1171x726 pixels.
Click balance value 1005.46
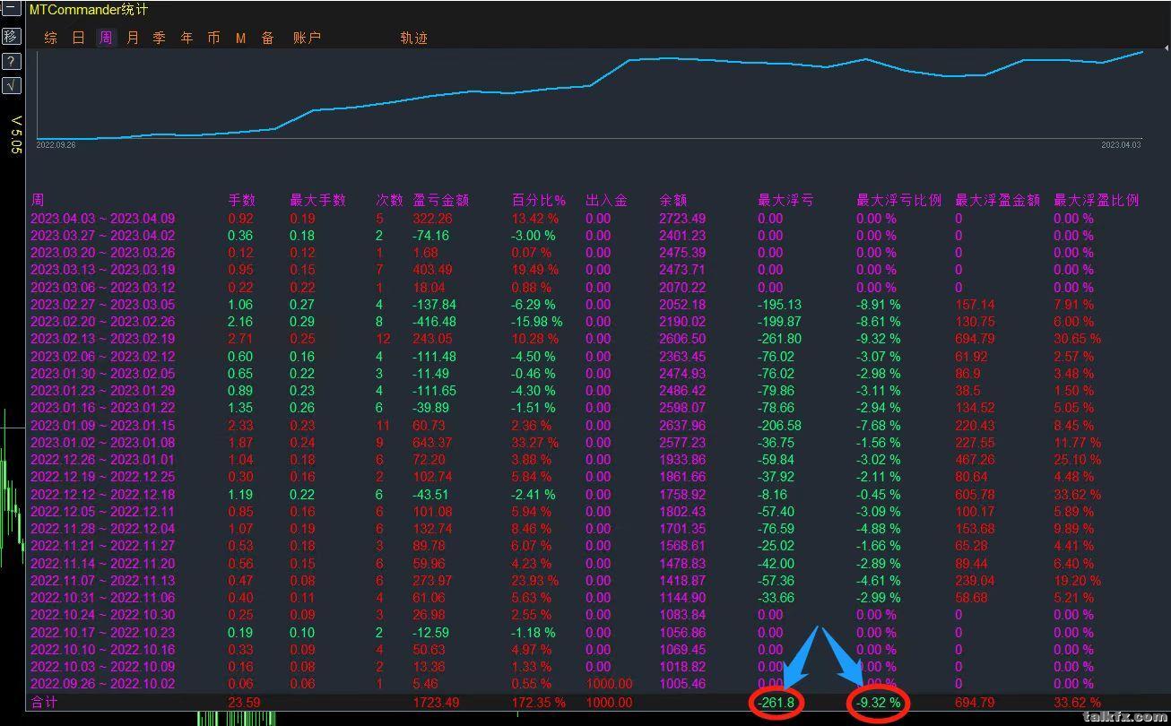[682, 683]
